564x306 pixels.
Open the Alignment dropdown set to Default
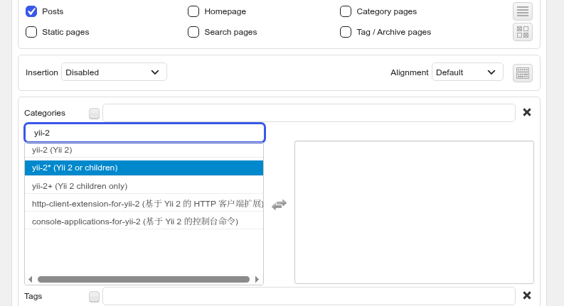pos(467,72)
